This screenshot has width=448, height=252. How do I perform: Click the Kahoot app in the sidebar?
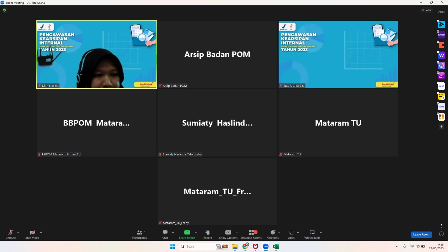[x=441, y=35]
